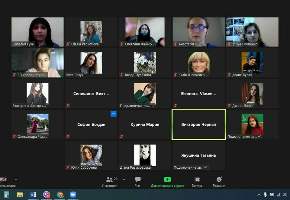This screenshot has height=200, width=290.
Task: Click the green Демонстрация экрана share button
Action: click(x=167, y=182)
